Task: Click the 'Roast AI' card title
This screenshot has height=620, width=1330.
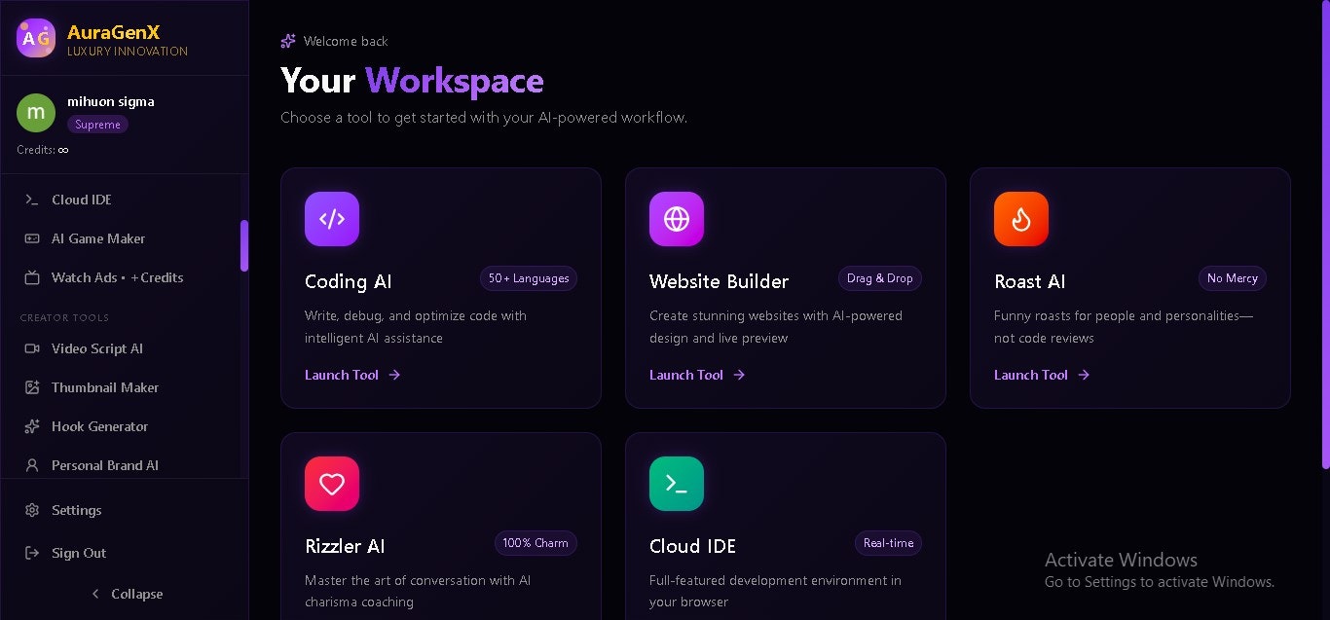Action: 1030,281
